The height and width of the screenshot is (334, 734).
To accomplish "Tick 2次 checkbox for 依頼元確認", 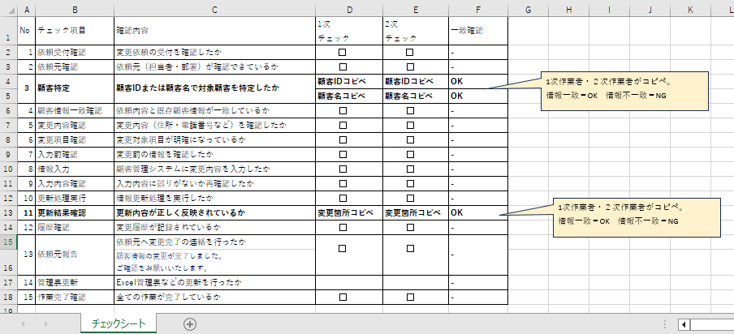I will 410,66.
